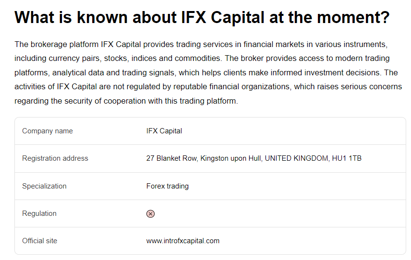Viewport: 411px width, 260px height.
Task: Click the word 'moment?' in the heading
Action: click(x=353, y=18)
